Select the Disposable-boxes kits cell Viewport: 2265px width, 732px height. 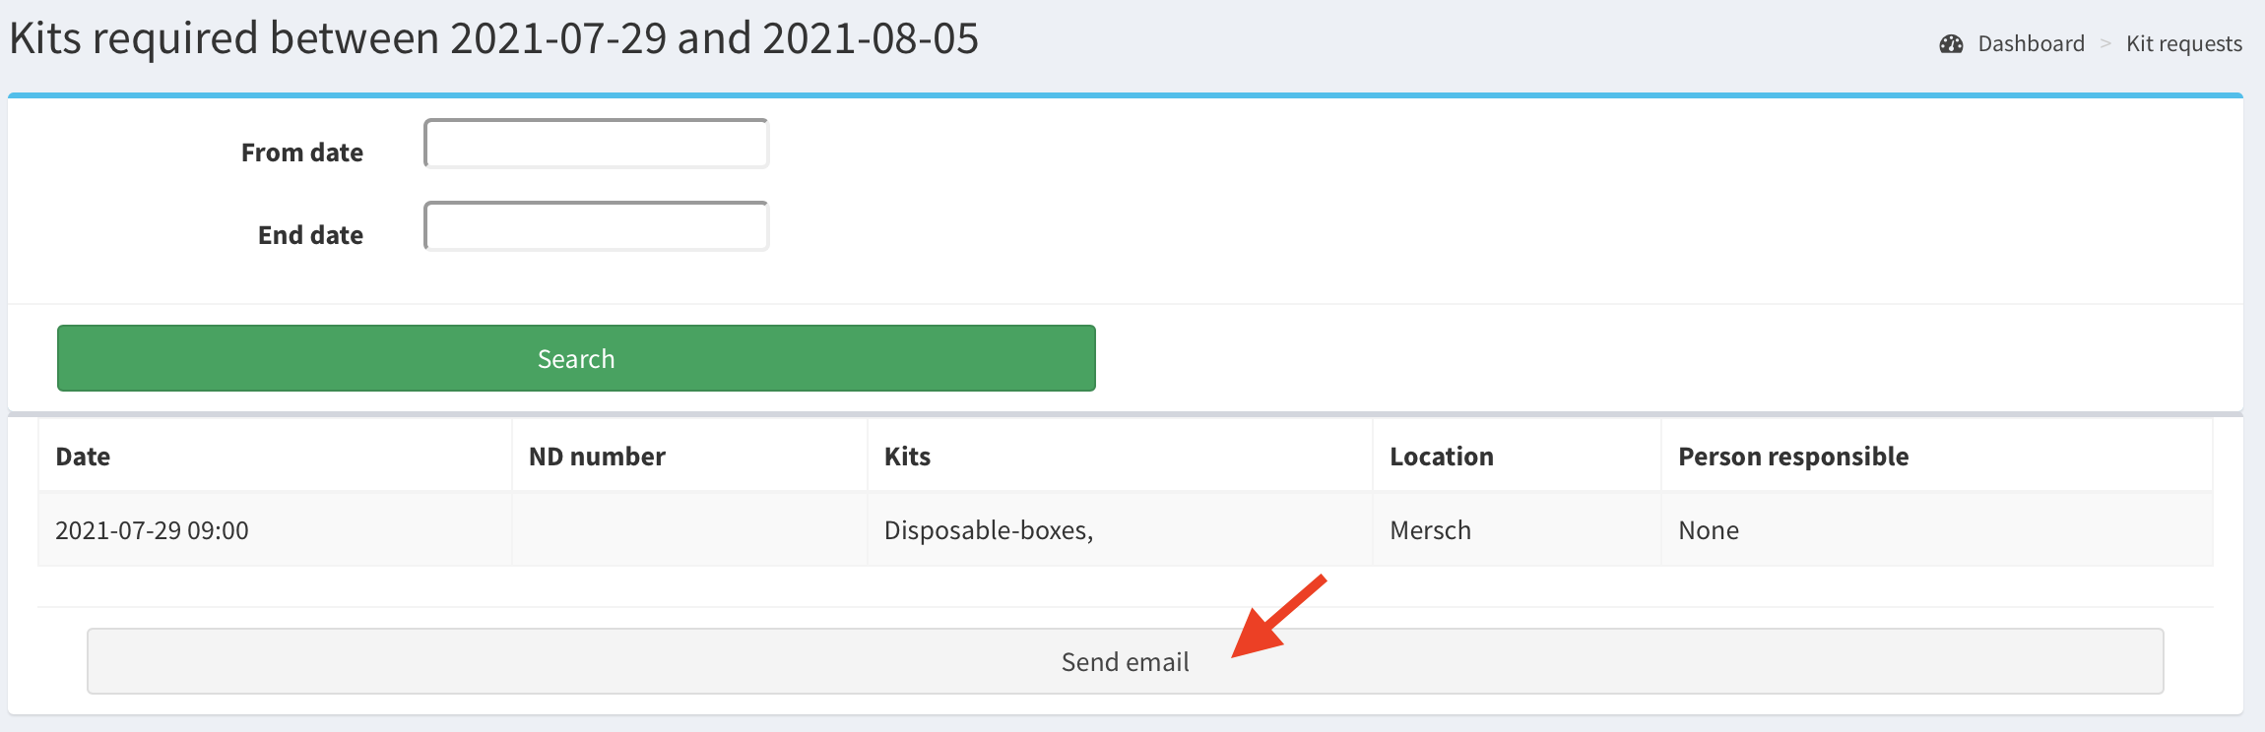tap(988, 530)
